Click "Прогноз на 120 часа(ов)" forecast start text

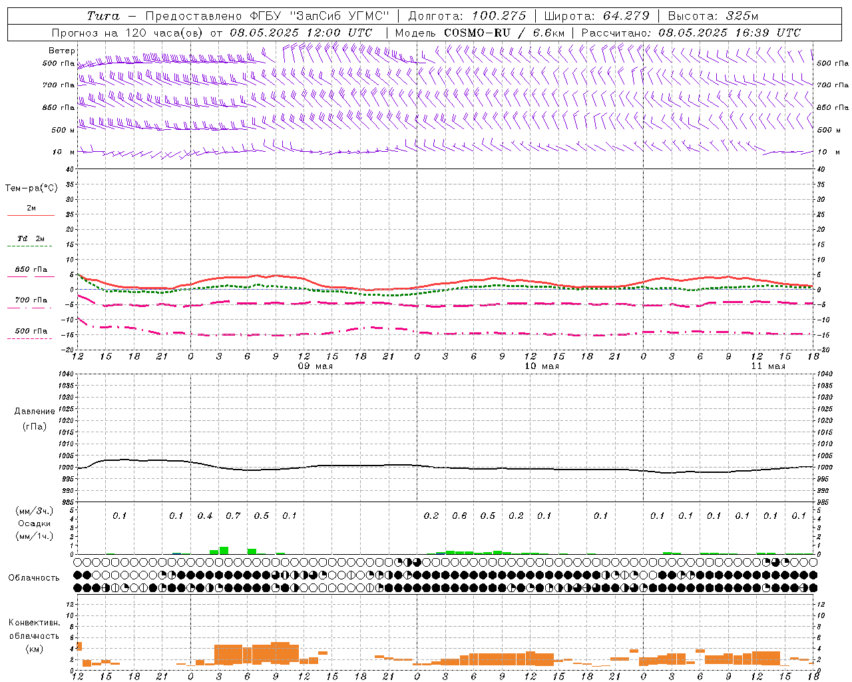pyautogui.click(x=126, y=33)
